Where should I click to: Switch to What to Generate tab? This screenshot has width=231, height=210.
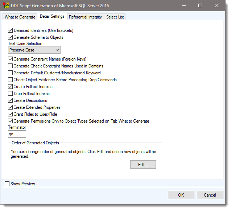click(20, 17)
